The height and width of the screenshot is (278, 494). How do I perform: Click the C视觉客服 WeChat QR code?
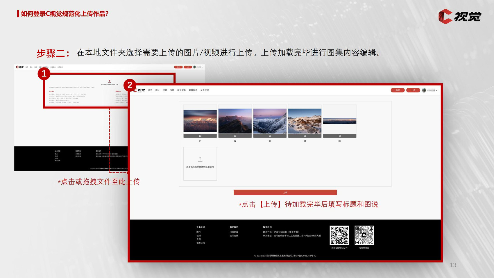coord(364,235)
